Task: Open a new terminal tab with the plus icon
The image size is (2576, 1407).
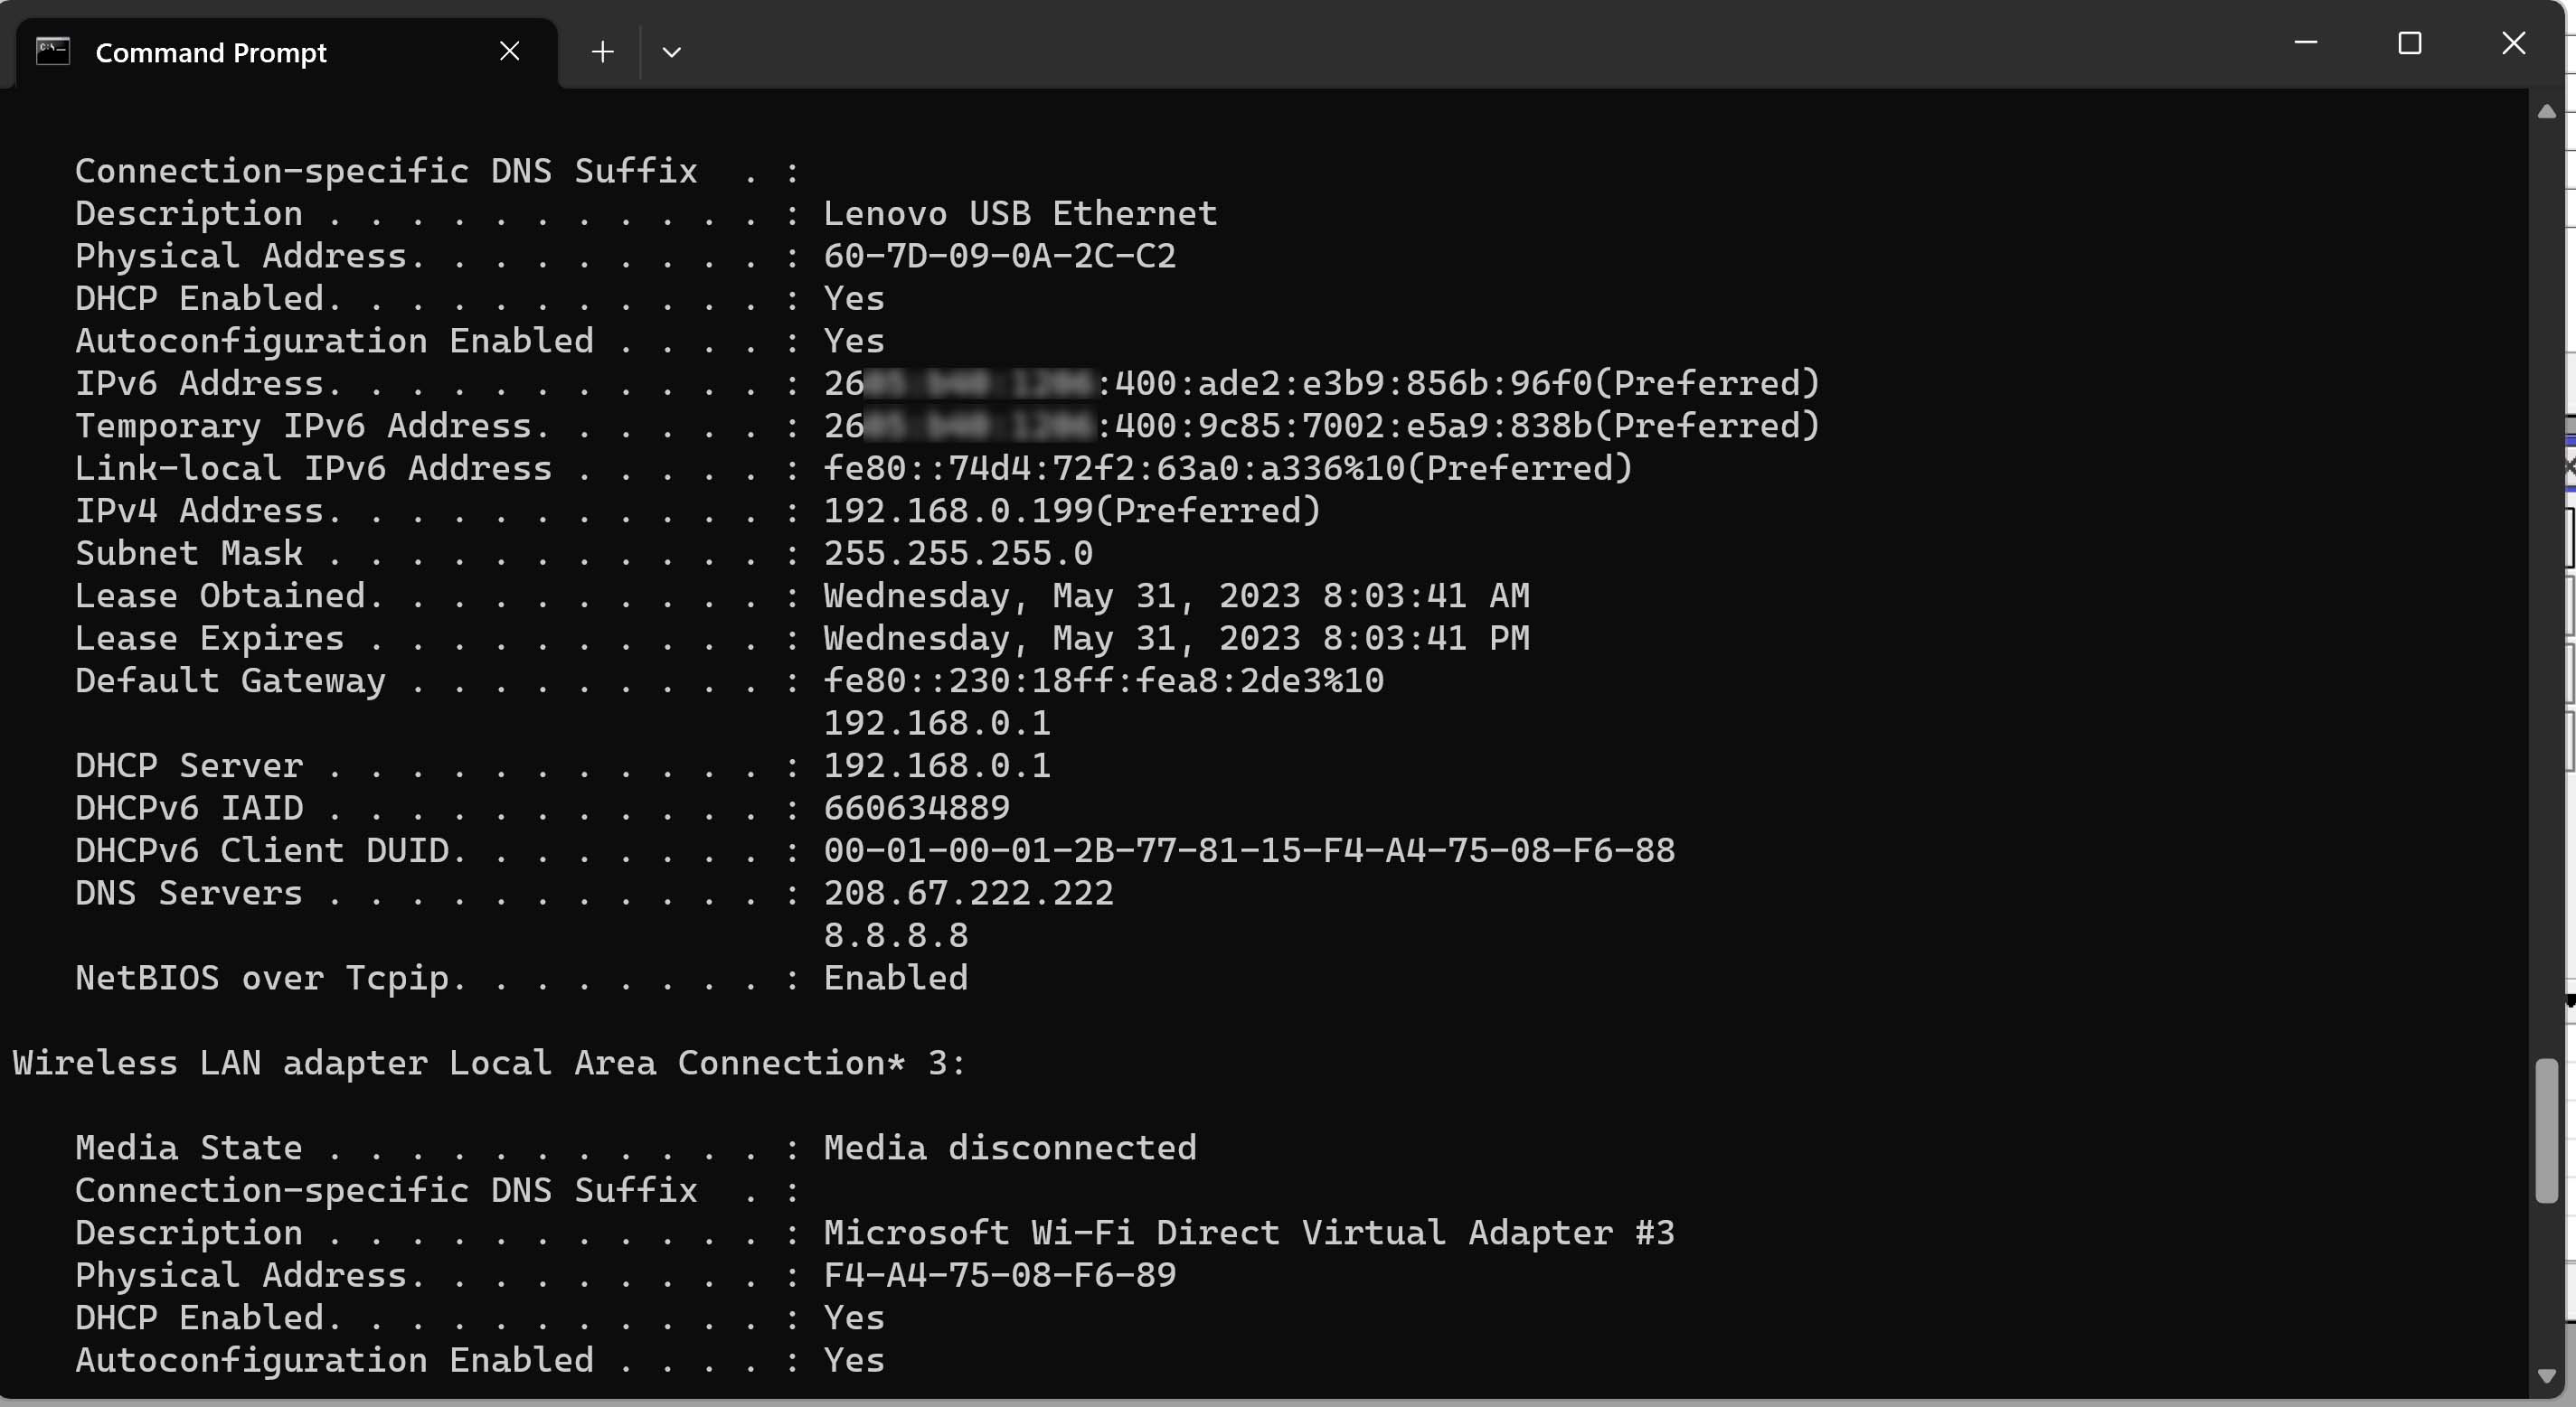Action: pos(602,51)
